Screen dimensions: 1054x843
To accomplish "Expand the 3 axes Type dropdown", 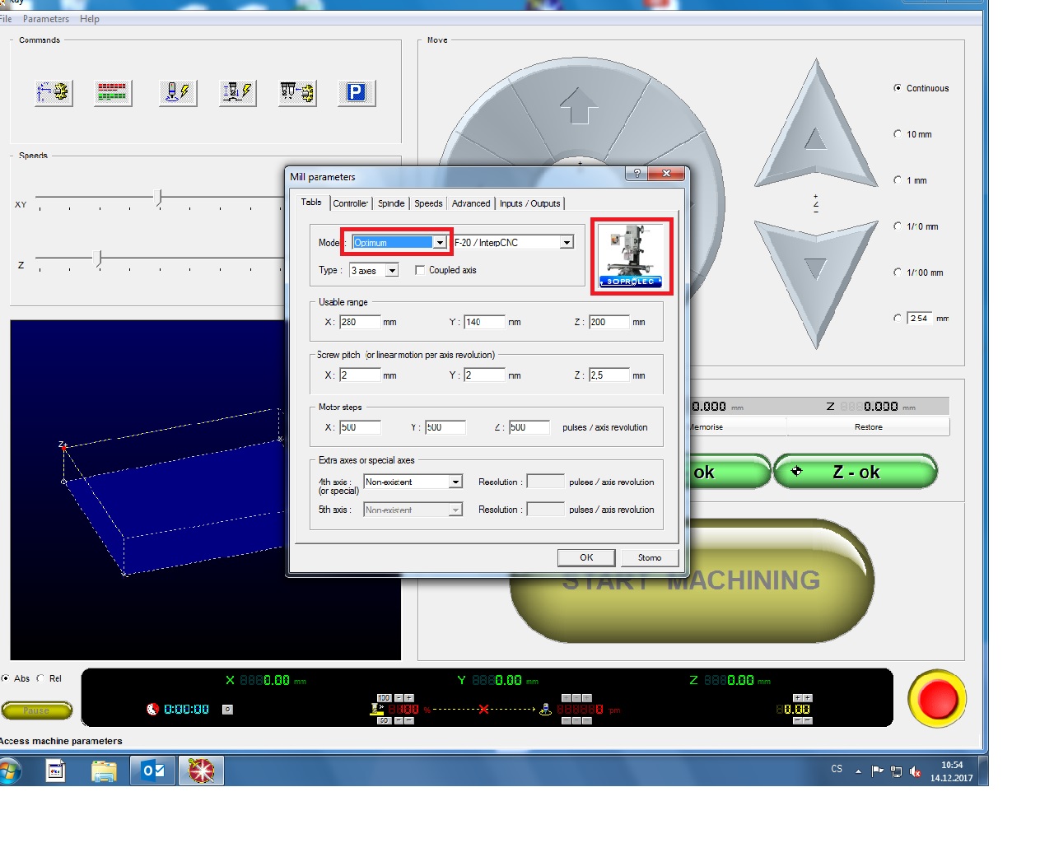I will pyautogui.click(x=392, y=271).
